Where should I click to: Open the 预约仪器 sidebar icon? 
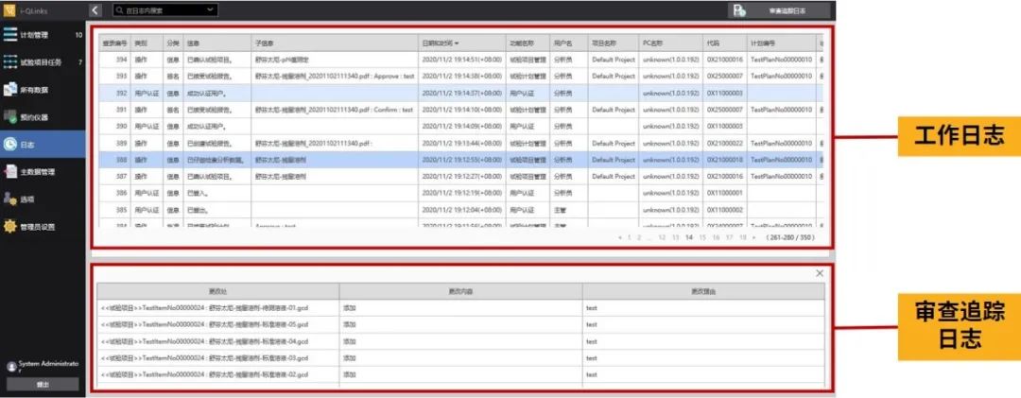pyautogui.click(x=9, y=117)
